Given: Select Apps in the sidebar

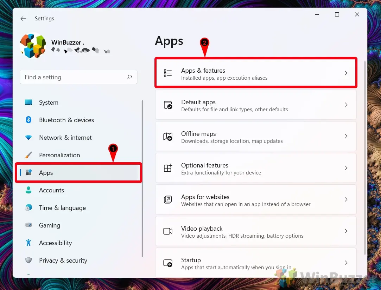Looking at the screenshot, I should pos(78,173).
